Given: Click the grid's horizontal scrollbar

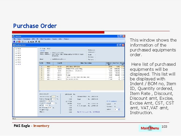Looking at the screenshot, I should coord(65,91).
